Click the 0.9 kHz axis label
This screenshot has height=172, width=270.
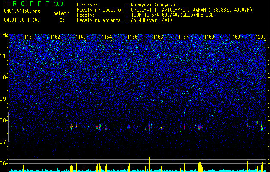tap(4, 99)
